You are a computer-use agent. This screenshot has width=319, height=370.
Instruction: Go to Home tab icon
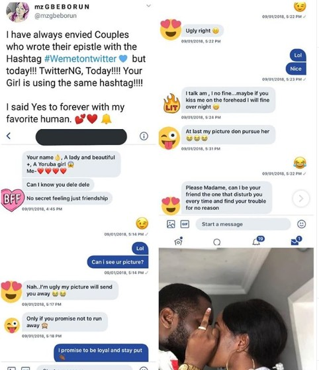pyautogui.click(x=179, y=242)
